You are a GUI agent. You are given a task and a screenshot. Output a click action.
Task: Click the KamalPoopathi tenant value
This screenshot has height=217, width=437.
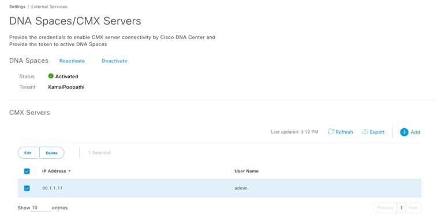[66, 87]
